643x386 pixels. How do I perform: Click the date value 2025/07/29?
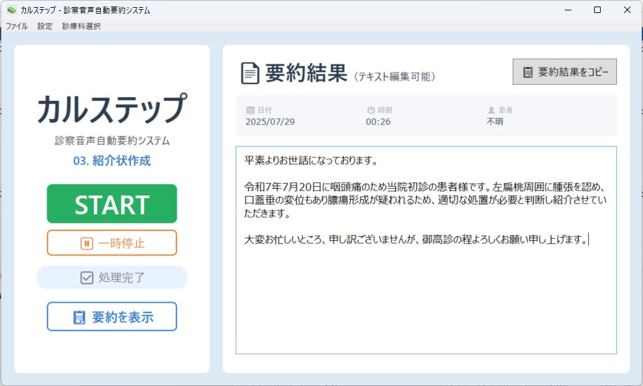pyautogui.click(x=270, y=122)
